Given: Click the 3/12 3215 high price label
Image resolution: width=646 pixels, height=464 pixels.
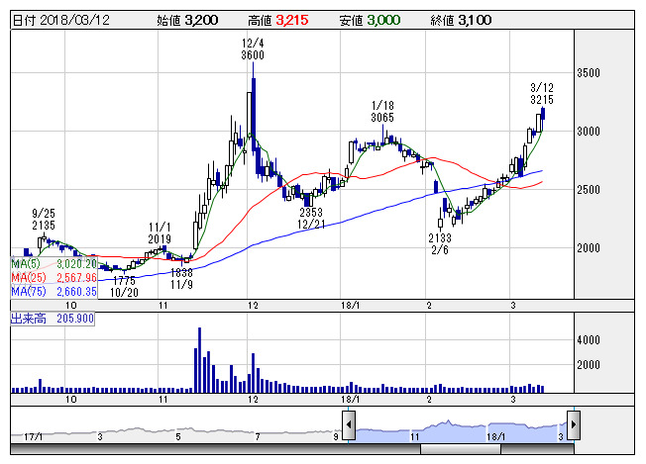Looking at the screenshot, I should (x=541, y=94).
